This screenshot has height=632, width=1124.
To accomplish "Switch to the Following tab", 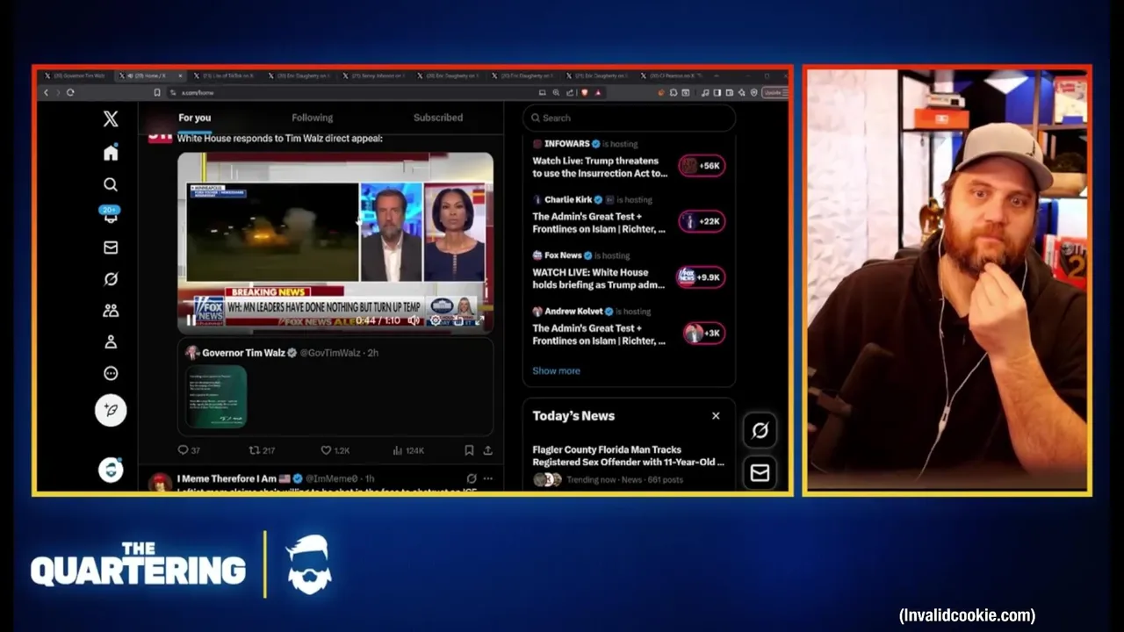I will click(312, 118).
